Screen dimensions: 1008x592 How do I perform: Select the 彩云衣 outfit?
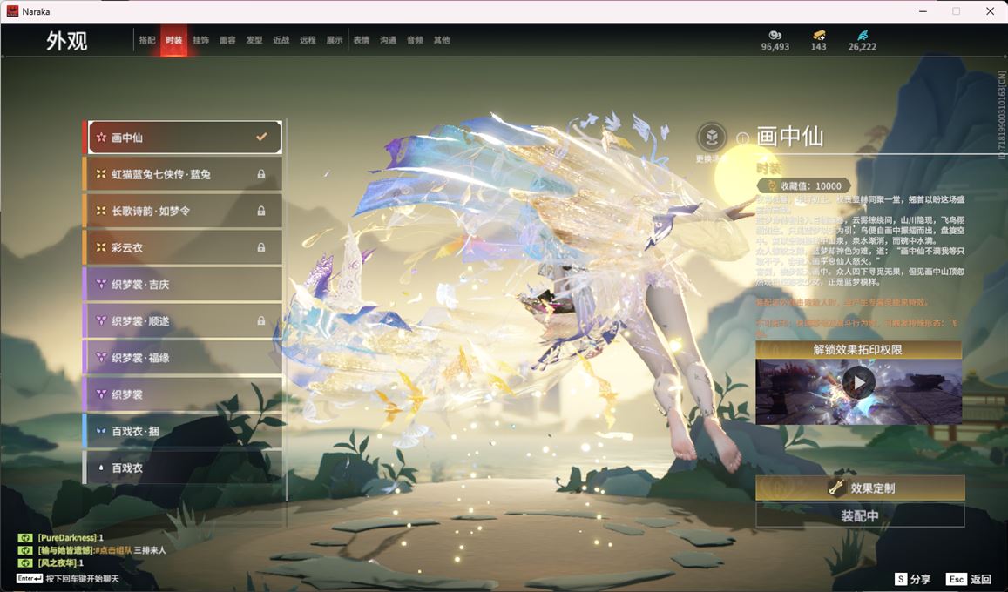pos(183,247)
